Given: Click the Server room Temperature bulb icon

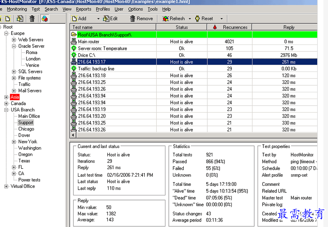Looking at the screenshot, I should coord(74,48).
